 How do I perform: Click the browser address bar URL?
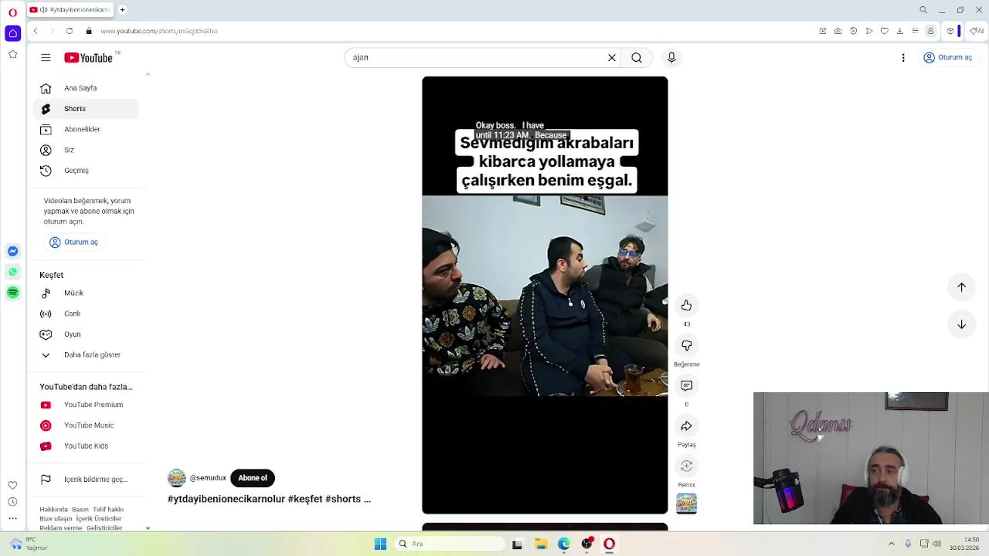pos(159,31)
